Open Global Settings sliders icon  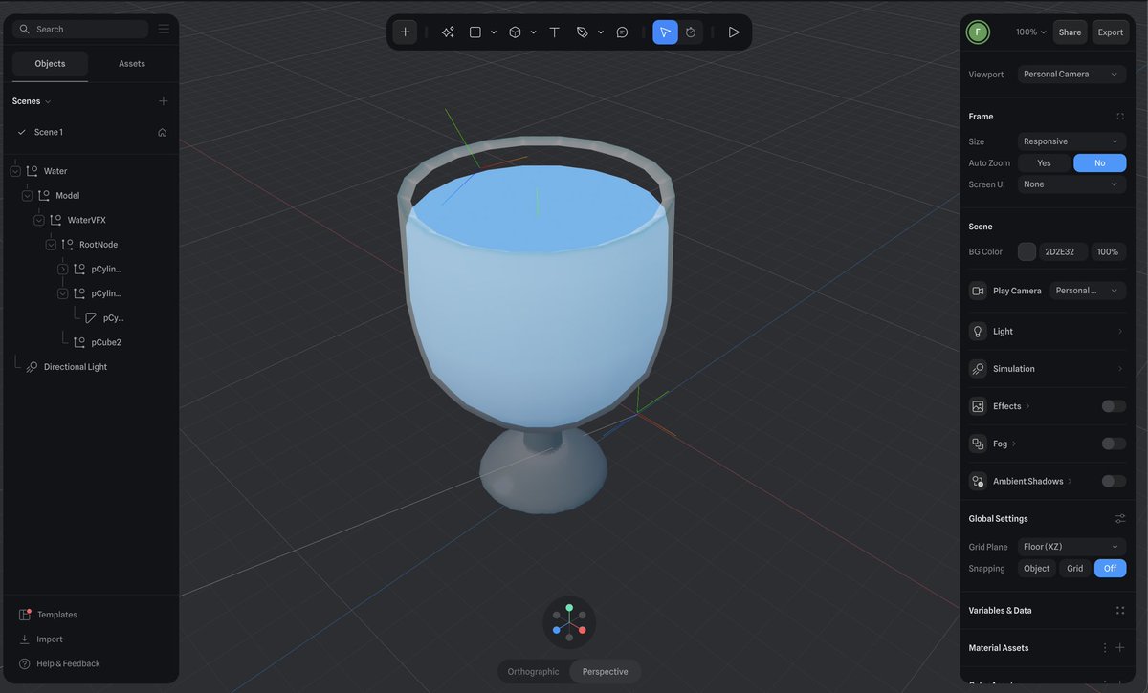(x=1120, y=519)
